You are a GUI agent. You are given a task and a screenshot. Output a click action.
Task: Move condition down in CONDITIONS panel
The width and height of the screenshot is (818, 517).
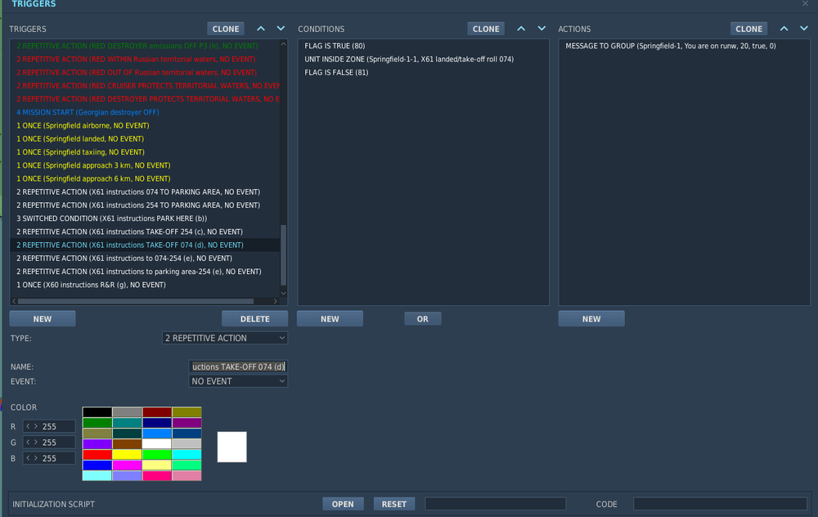pyautogui.click(x=541, y=28)
